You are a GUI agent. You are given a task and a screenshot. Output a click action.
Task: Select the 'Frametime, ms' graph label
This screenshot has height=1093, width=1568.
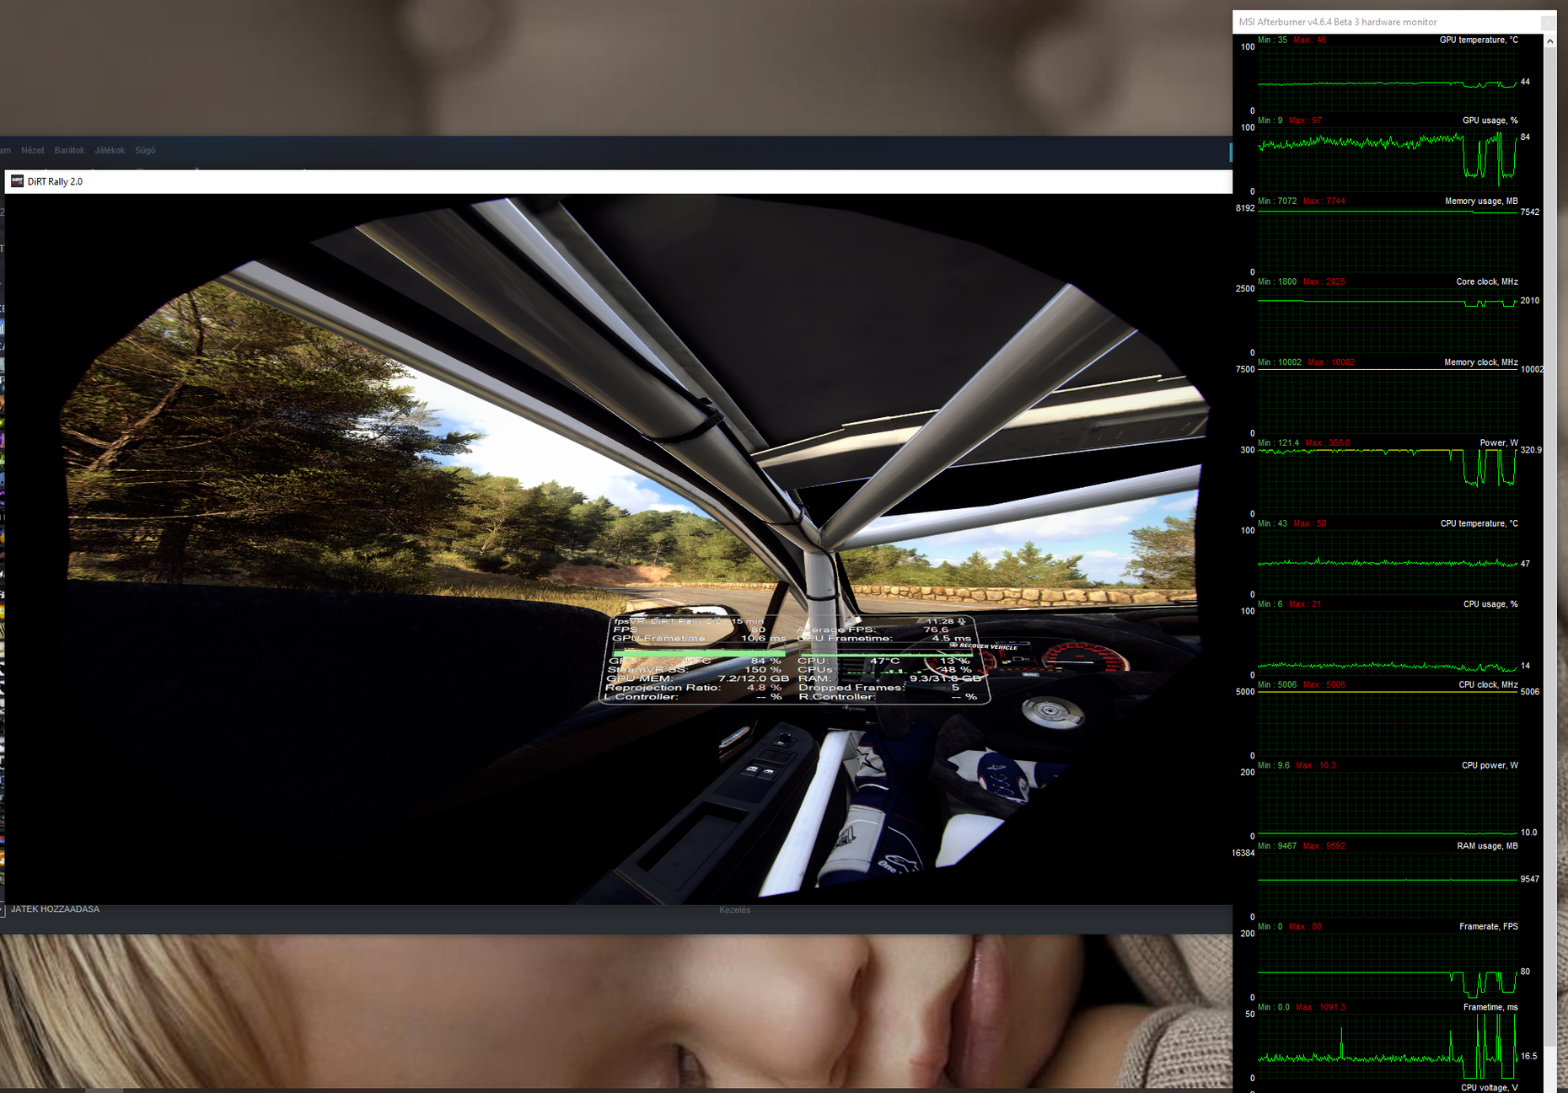[x=1490, y=1007]
